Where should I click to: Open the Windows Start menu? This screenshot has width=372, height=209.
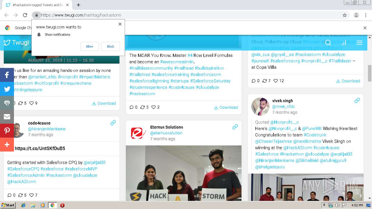click(x=8, y=205)
